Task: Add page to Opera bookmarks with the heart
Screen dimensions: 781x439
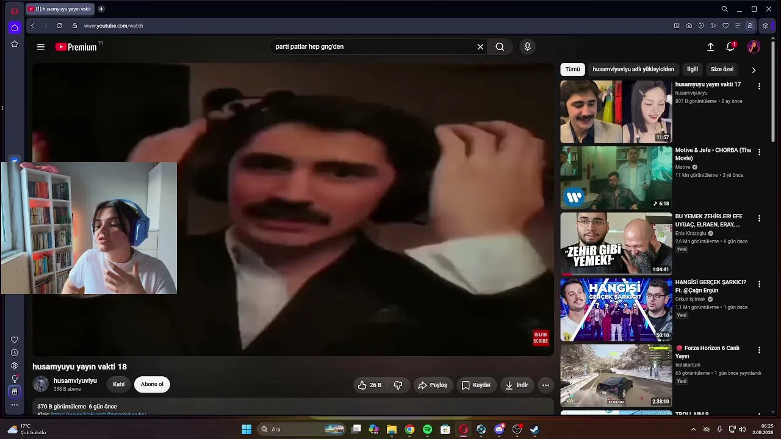Action: (725, 26)
